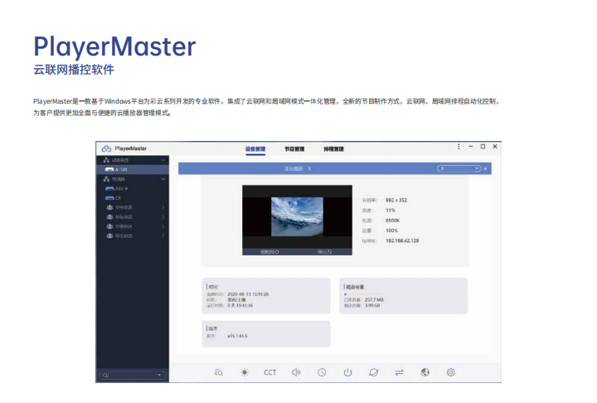
Task: Click the planet orbit icon in bottom toolbar
Action: tap(373, 372)
